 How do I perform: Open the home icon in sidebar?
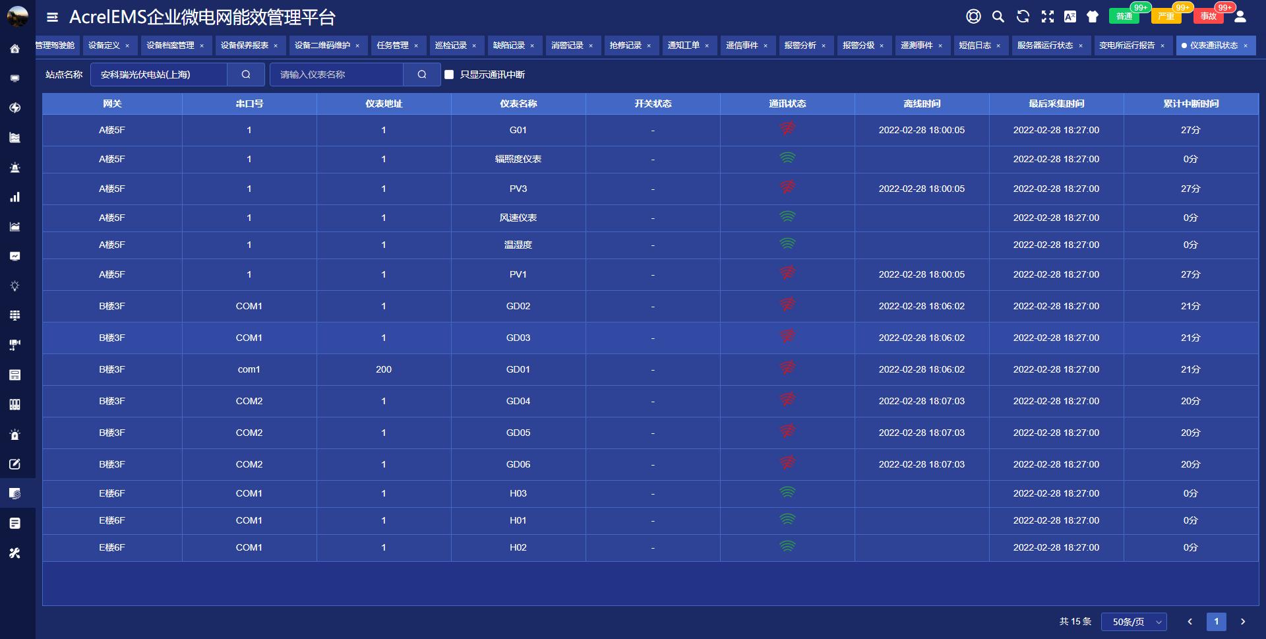15,49
